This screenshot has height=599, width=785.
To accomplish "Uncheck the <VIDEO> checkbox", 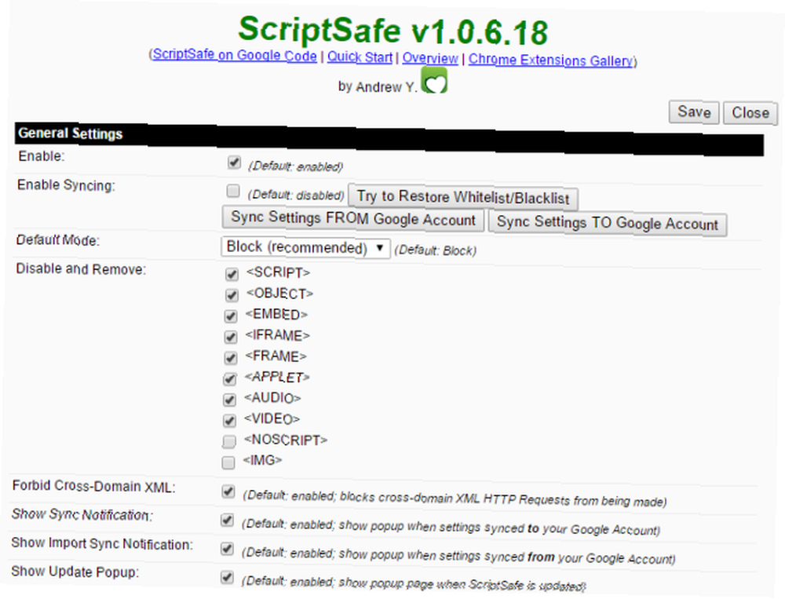I will 229,420.
